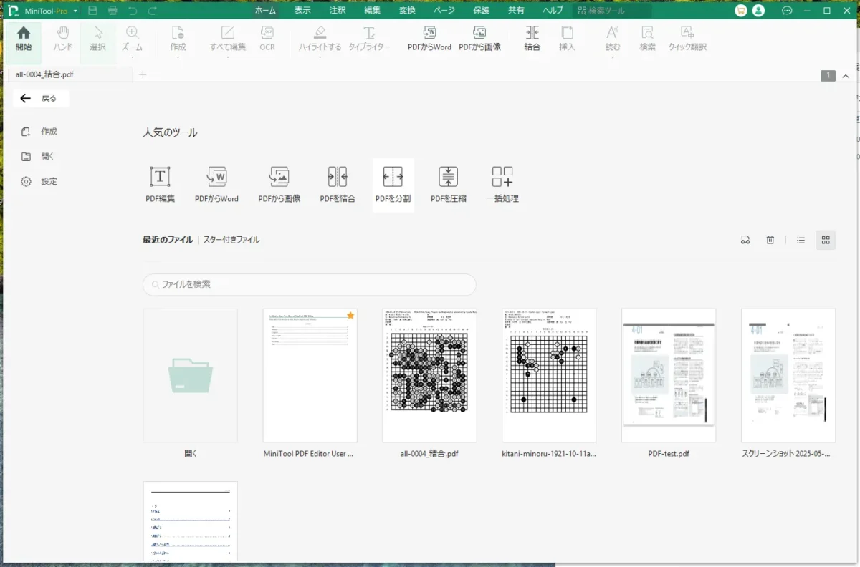860x567 pixels.
Task: Open the ページ menu tab
Action: pos(444,11)
